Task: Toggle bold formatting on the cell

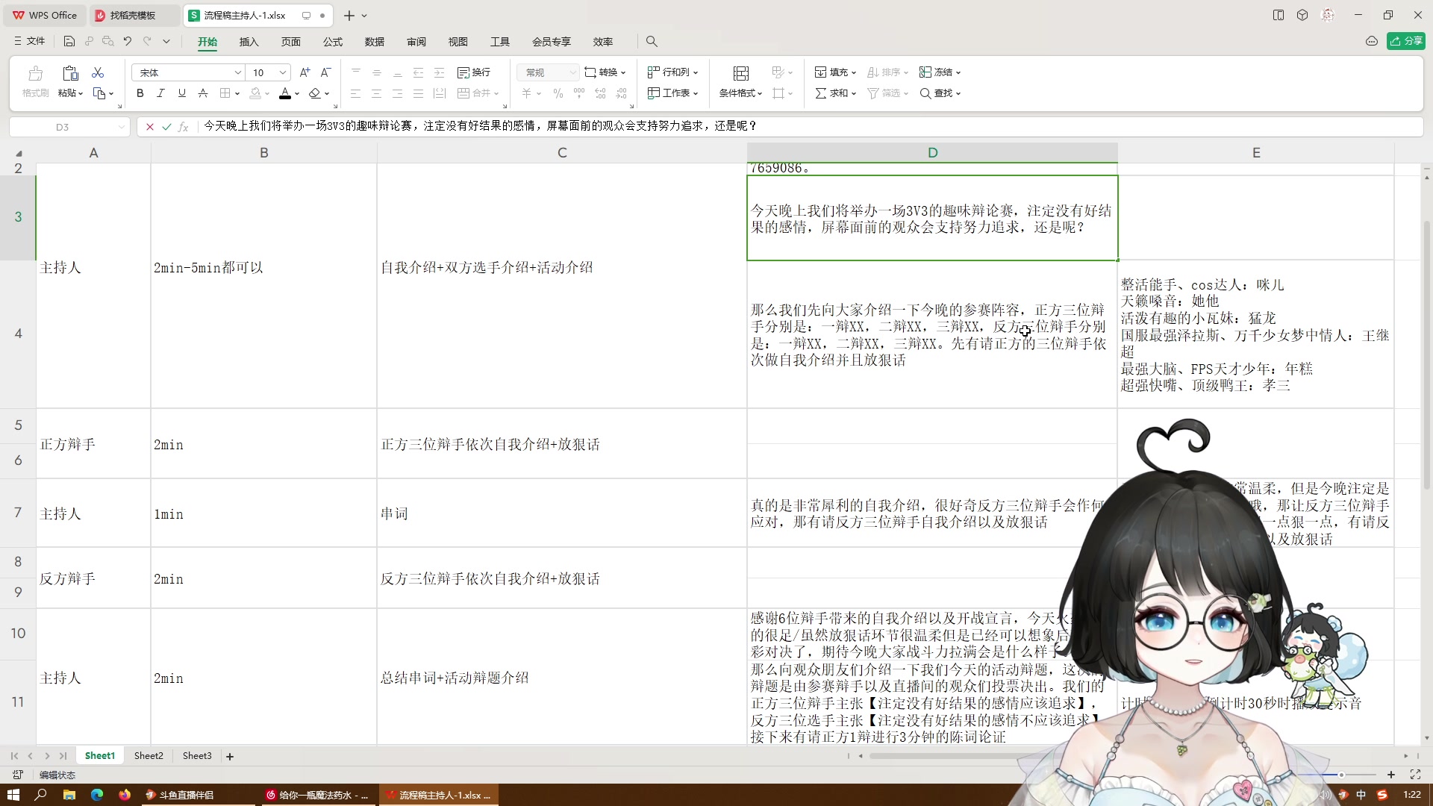Action: pos(140,93)
